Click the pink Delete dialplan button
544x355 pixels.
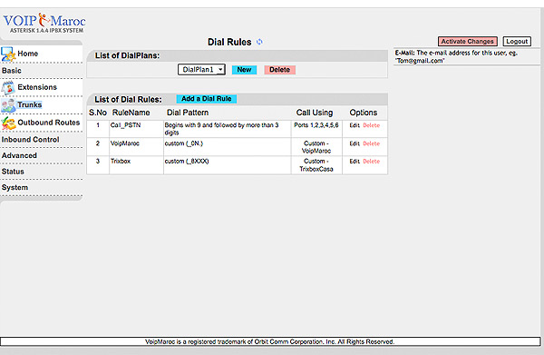[x=279, y=70]
